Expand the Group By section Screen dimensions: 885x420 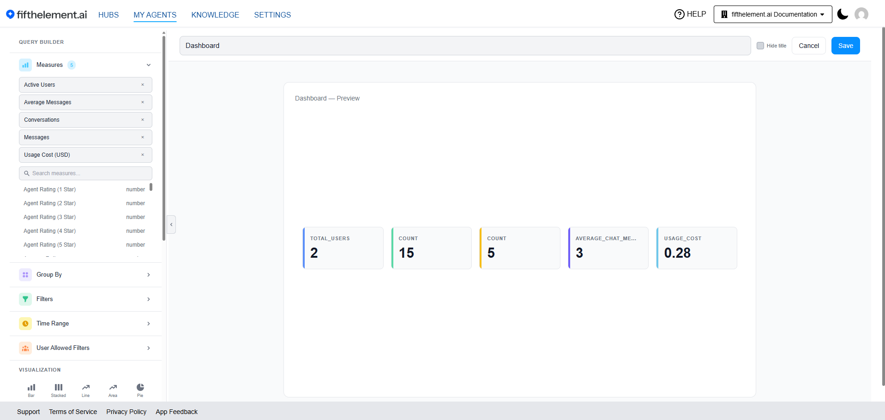pyautogui.click(x=85, y=275)
